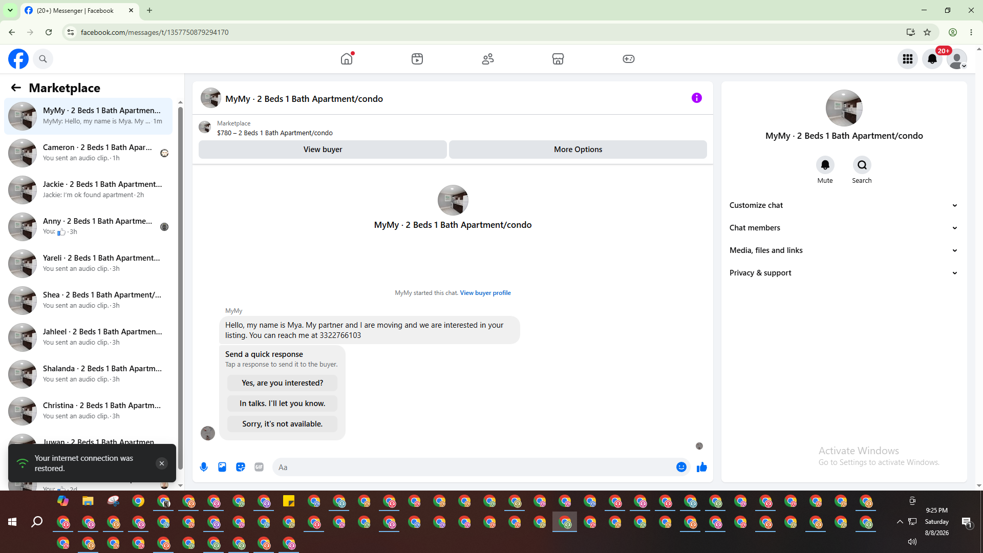Open the Gaming controller icon
Viewport: 983px width, 553px height.
coord(629,59)
